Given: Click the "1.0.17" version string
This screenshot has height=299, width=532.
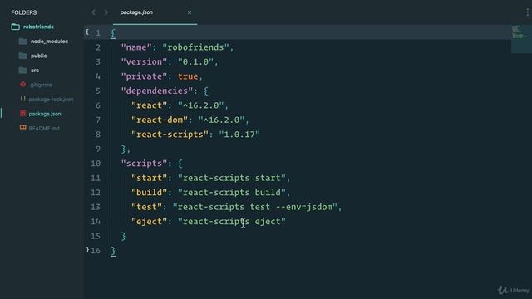Looking at the screenshot, I should 239,135.
